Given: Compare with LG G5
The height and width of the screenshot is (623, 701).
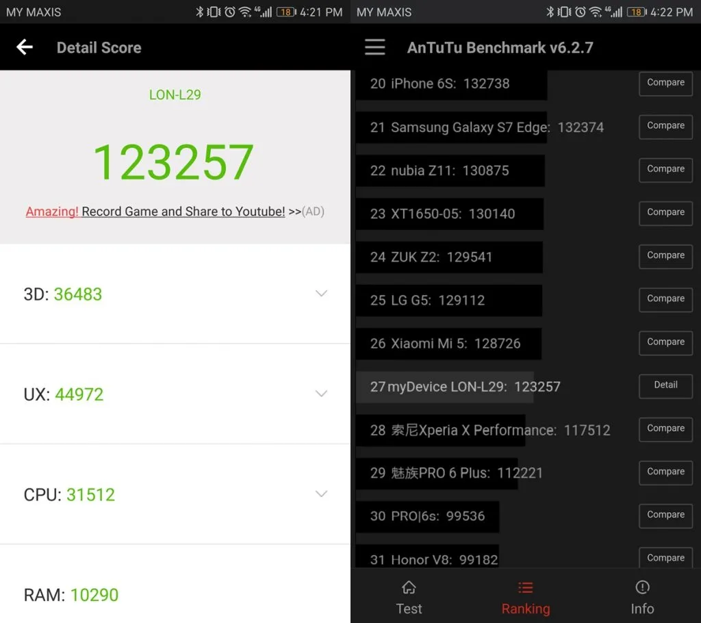Looking at the screenshot, I should tap(665, 299).
